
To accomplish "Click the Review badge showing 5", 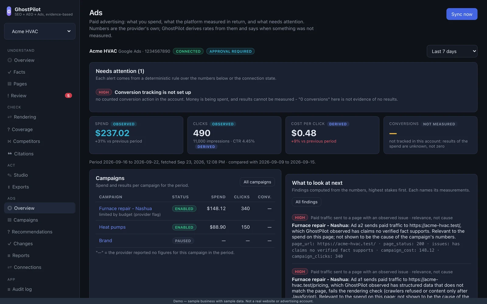I will pyautogui.click(x=68, y=95).
